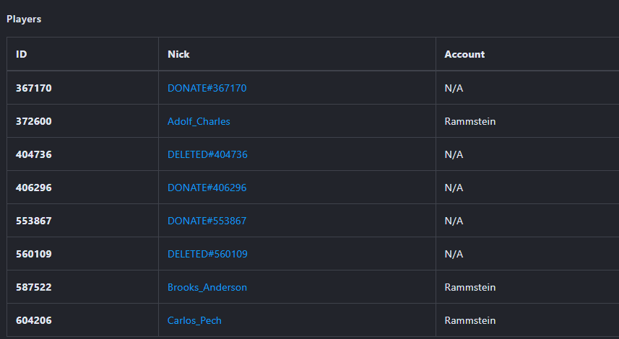Select player ID 367170 cell
Viewport: 619px width, 339px height.
tap(34, 88)
